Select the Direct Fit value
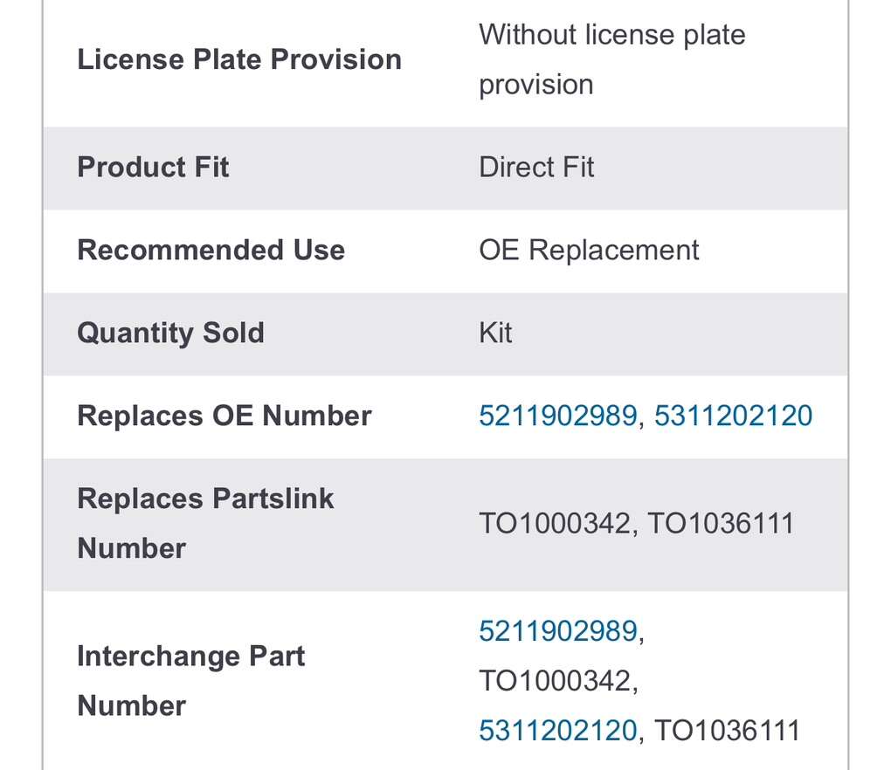The height and width of the screenshot is (770, 891). click(536, 167)
